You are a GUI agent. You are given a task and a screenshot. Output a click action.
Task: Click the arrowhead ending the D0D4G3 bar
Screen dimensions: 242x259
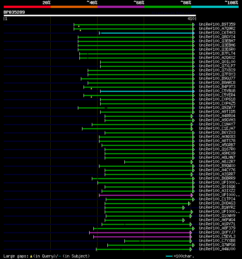point(189,203)
